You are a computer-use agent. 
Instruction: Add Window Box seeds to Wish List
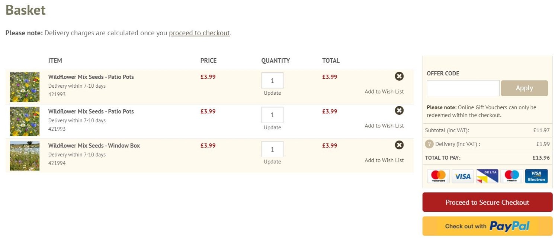click(384, 160)
